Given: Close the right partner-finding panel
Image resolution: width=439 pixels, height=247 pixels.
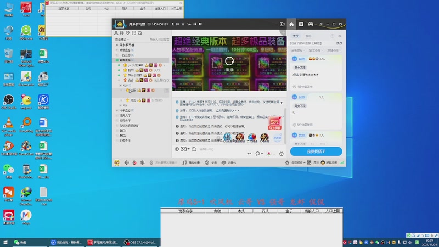Looking at the screenshot, I should pos(339,36).
